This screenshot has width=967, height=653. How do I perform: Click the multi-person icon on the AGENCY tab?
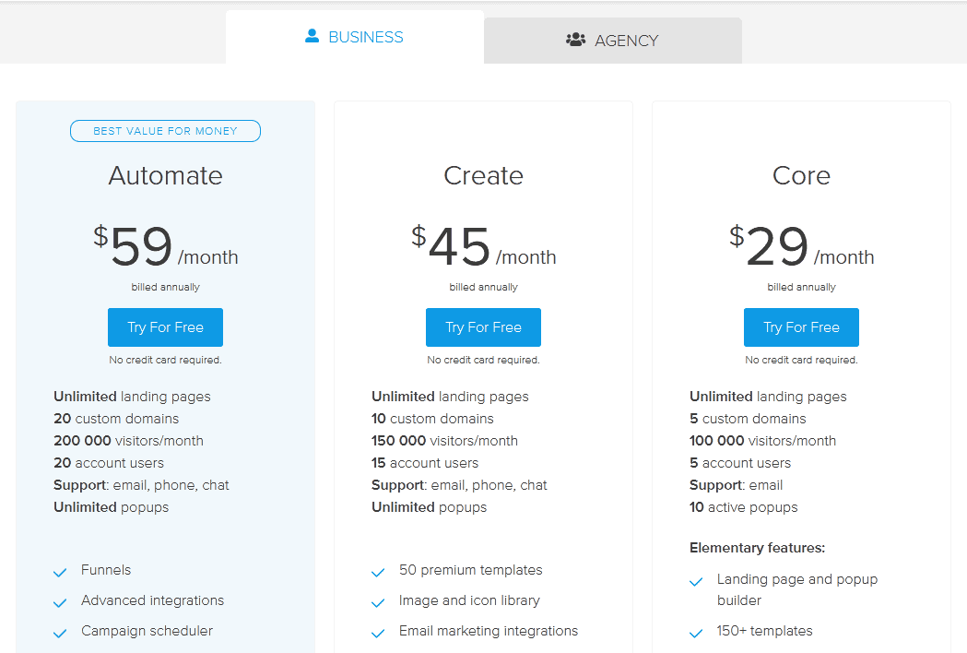(575, 40)
